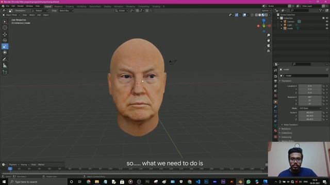Click the green Y axis on navigation gizmo
Image resolution: width=330 pixels, height=185 pixels.
coord(264,26)
